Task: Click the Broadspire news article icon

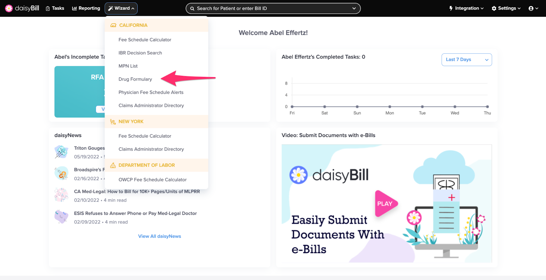Action: (61, 173)
